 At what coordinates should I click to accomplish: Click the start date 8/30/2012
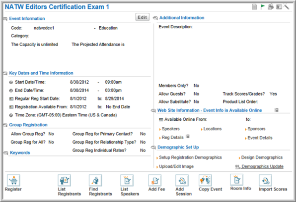point(79,82)
